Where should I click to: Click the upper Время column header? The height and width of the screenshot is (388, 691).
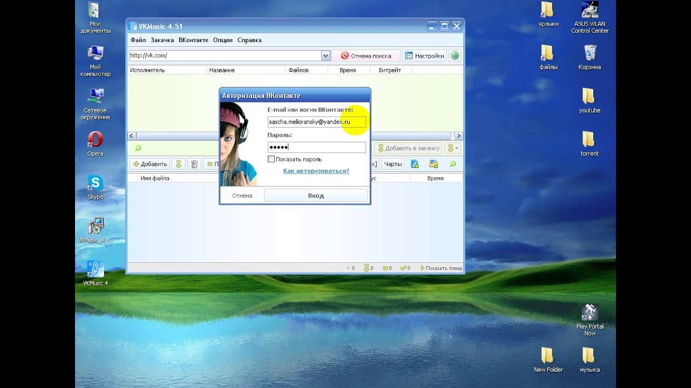click(348, 70)
